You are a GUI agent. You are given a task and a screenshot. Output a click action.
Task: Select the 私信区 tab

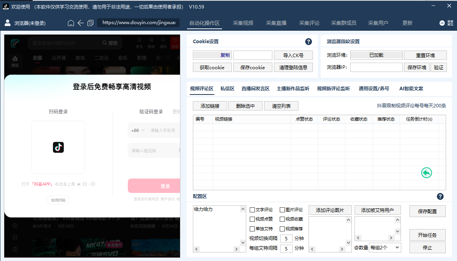(228, 88)
